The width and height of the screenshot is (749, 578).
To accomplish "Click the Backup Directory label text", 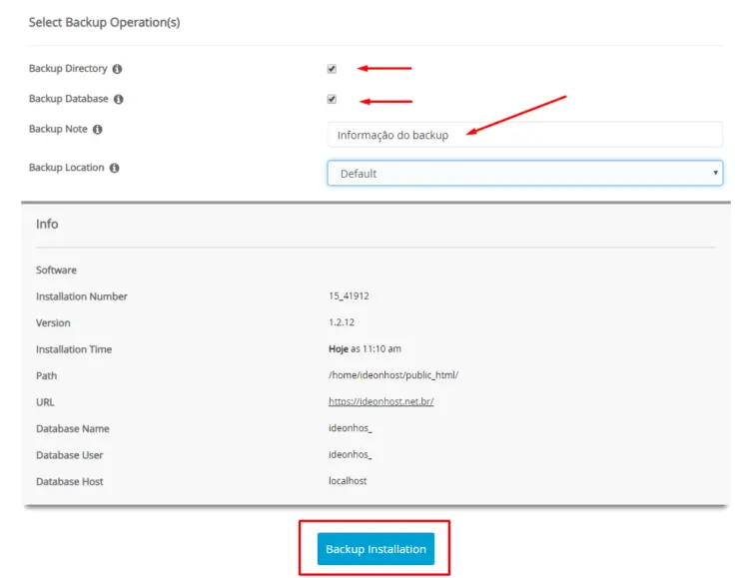I will pyautogui.click(x=68, y=70).
